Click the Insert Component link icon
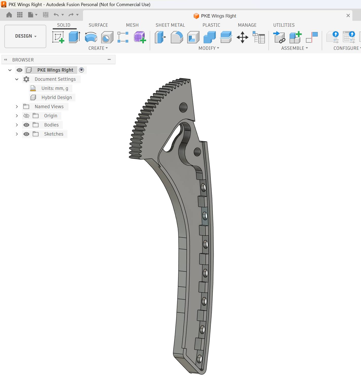 (x=279, y=37)
